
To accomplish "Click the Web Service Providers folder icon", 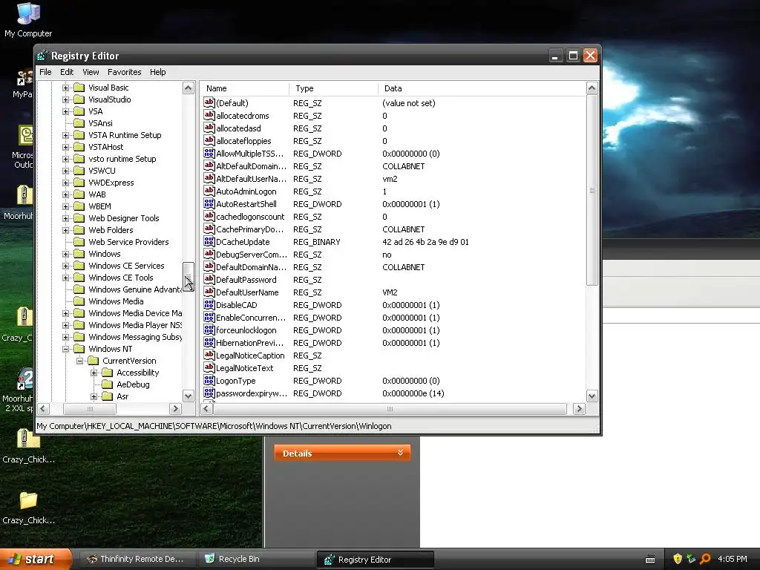I will tap(79, 242).
